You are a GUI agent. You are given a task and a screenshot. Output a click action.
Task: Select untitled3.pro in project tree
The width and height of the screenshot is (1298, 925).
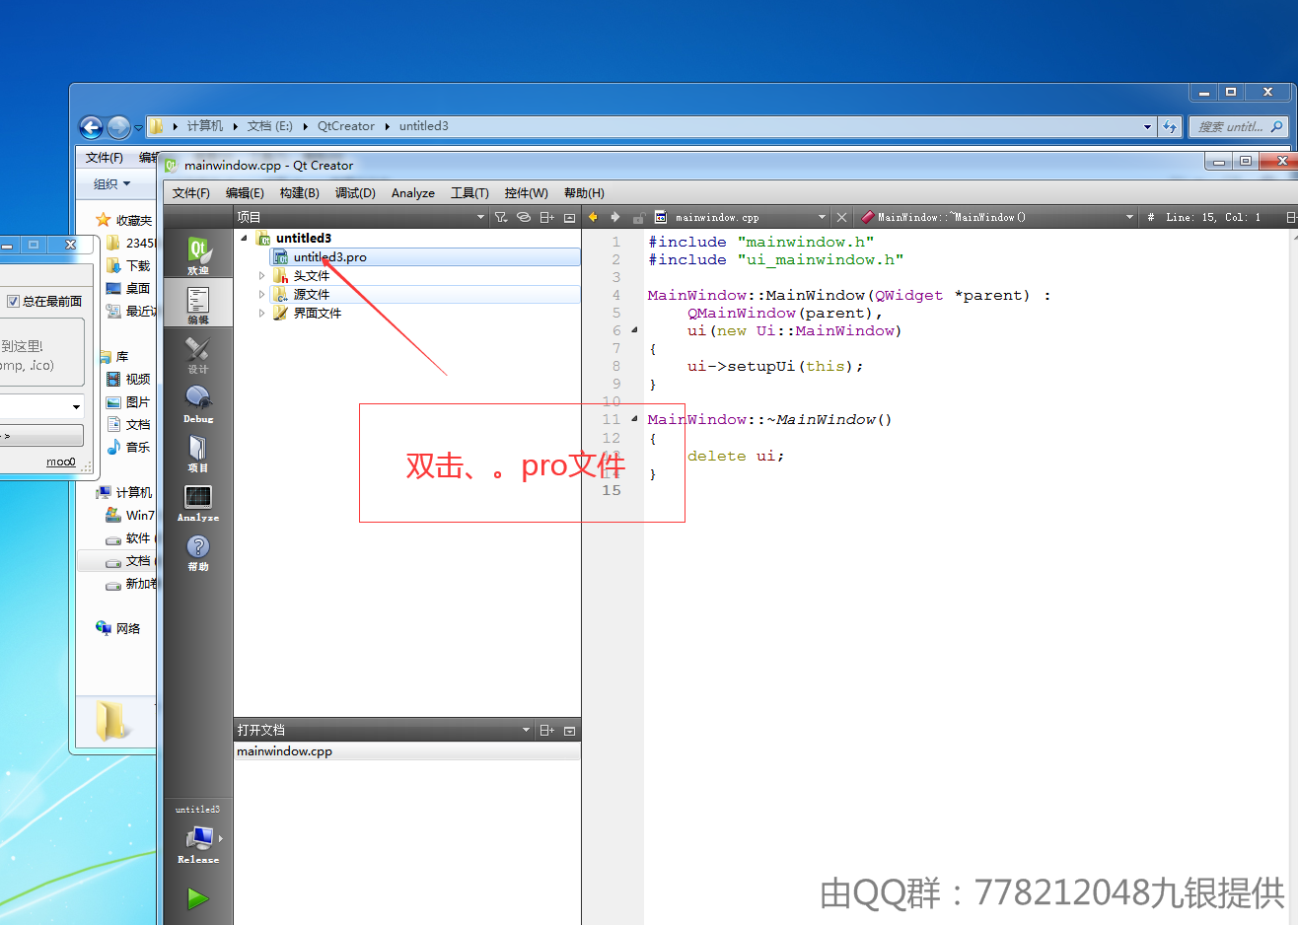(425, 257)
